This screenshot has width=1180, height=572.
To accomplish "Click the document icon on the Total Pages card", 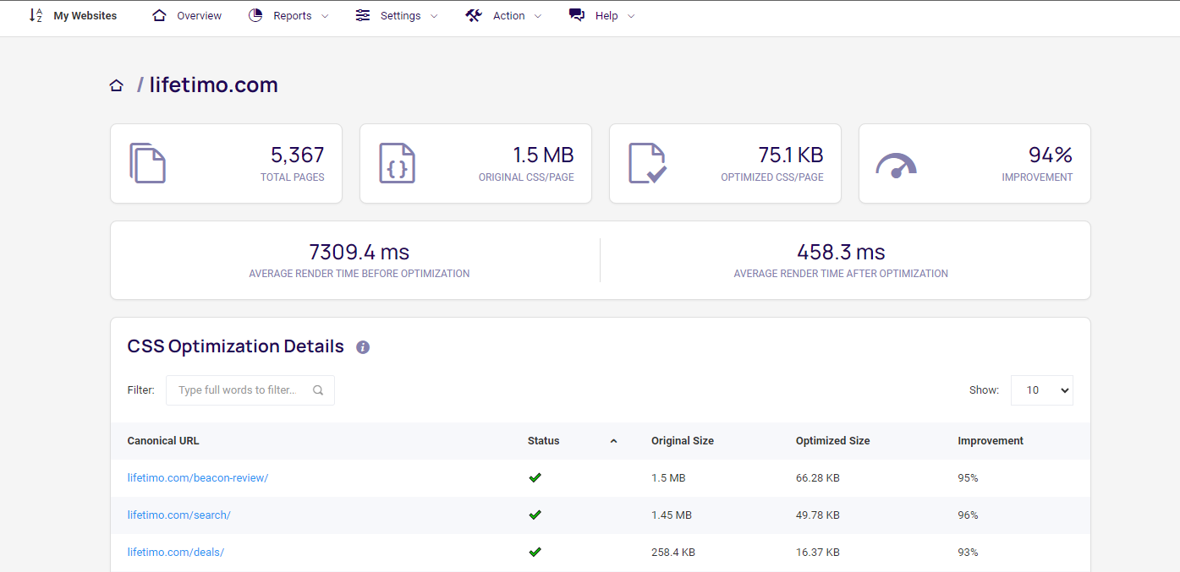I will [148, 163].
